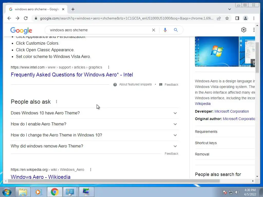The width and height of the screenshot is (263, 197).
Task: Open the Developer Microsoft Corporation link
Action: click(x=231, y=111)
